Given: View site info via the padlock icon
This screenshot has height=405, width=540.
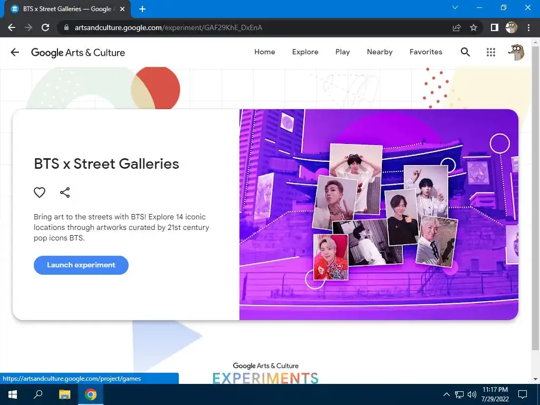Looking at the screenshot, I should click(66, 27).
